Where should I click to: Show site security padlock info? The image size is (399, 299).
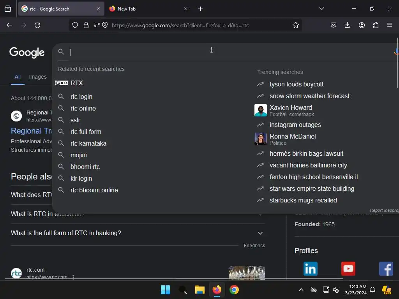coord(86,25)
